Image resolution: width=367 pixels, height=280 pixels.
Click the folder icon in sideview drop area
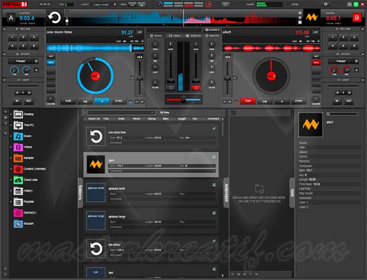point(259,188)
